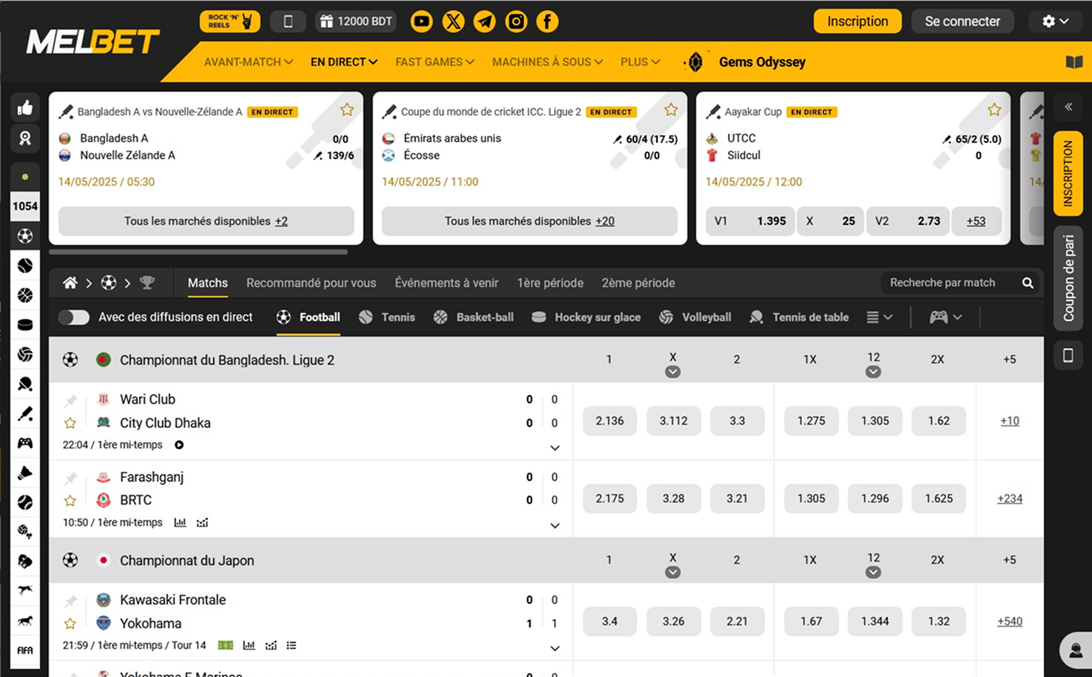Screen dimensions: 1092x677
Task: Open the Telegram channel icon
Action: click(485, 21)
